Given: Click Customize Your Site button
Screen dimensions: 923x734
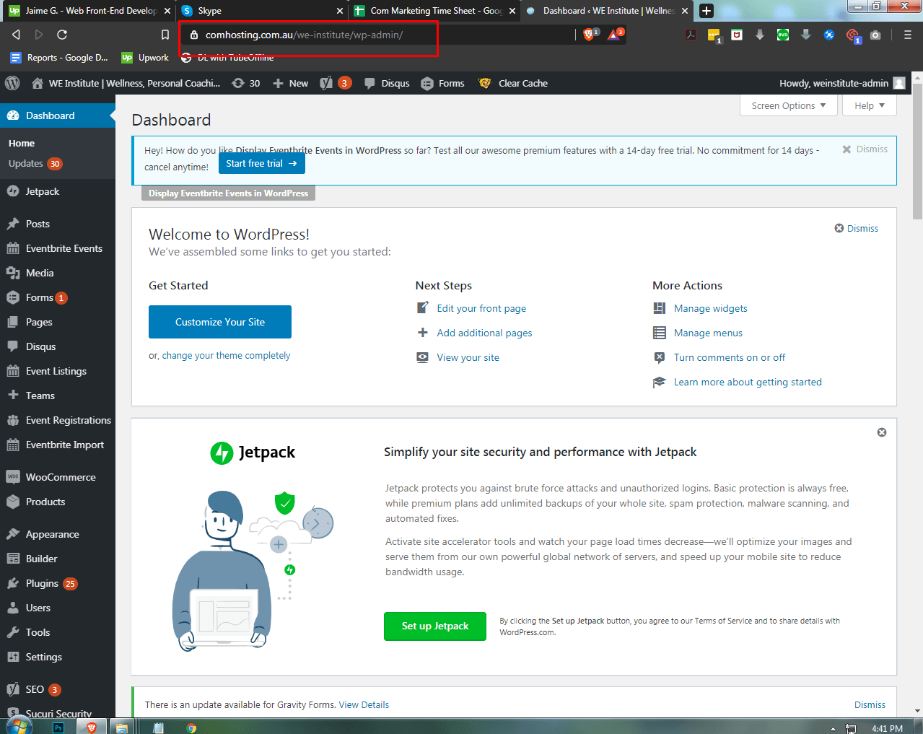Looking at the screenshot, I should click(x=220, y=322).
